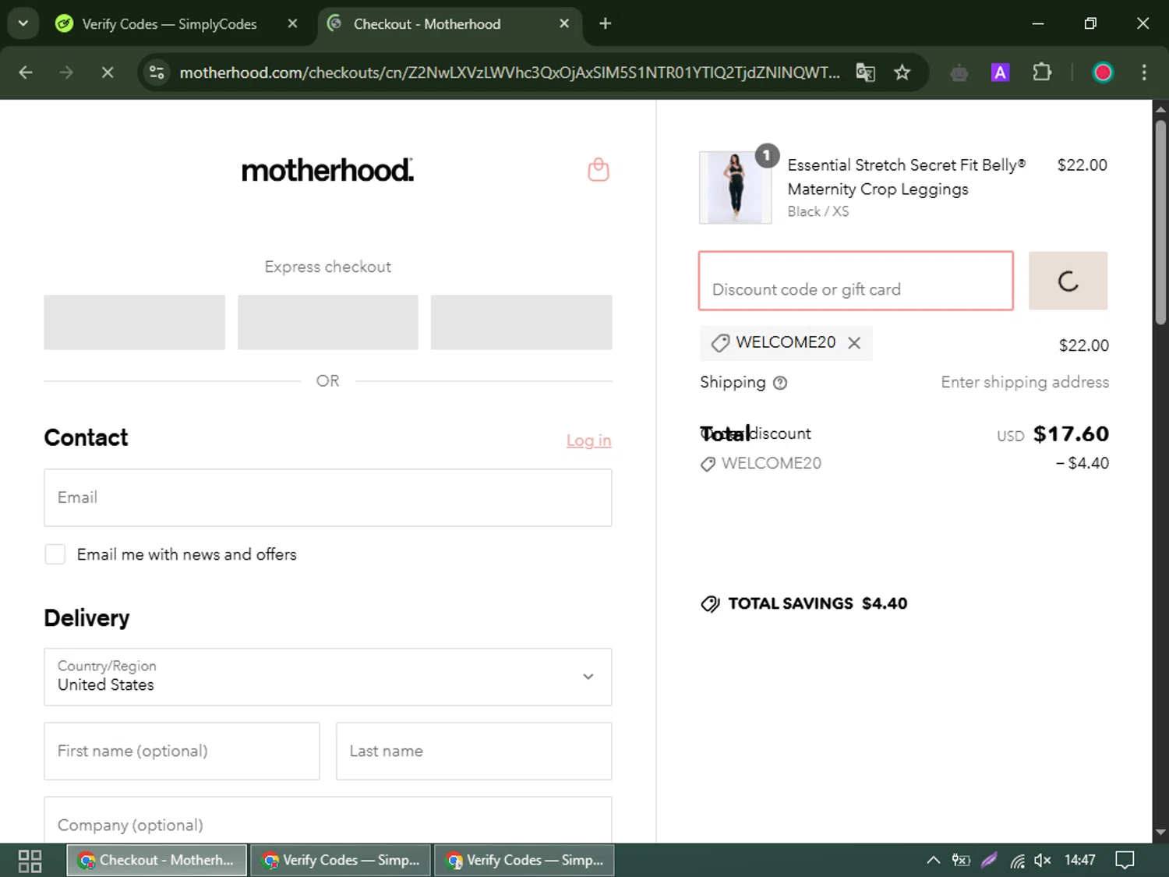Click the Log in link
Image resolution: width=1169 pixels, height=877 pixels.
tap(588, 440)
